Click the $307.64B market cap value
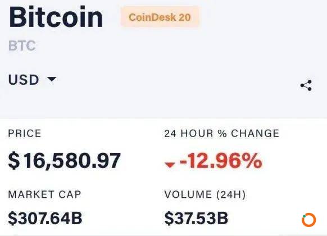This screenshot has height=236, width=327. 45,218
